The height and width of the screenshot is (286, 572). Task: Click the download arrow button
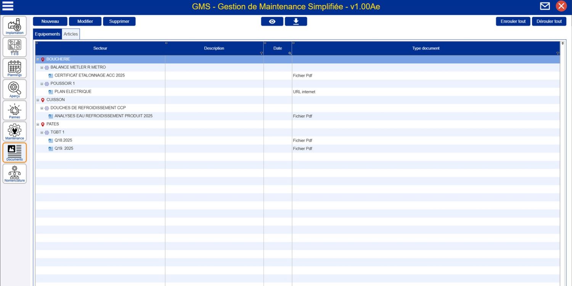[296, 21]
